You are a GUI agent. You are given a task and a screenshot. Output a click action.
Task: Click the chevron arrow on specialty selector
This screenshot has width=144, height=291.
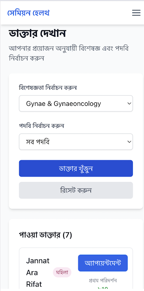pos(129,104)
